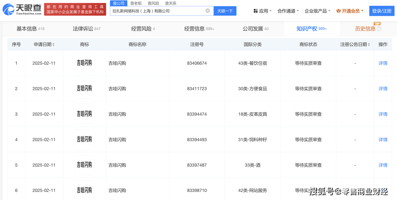This screenshot has height=200, width=397.
Task: Click the red promotional banner next to the logo
Action: pyautogui.click(x=75, y=9)
